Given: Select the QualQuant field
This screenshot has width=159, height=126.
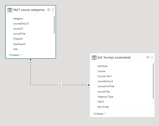Looking at the screenshot, I should pyautogui.click(x=19, y=44).
